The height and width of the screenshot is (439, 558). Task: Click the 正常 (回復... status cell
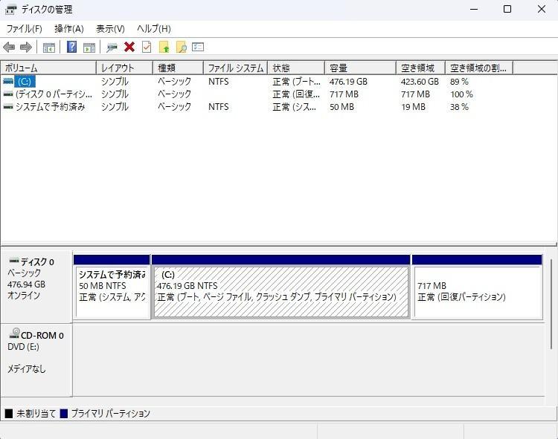(296, 94)
